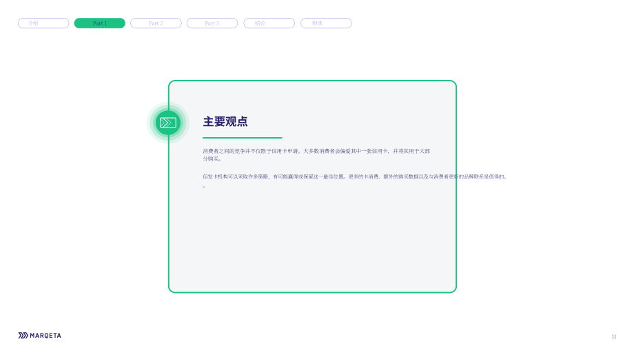Select the 主要观点 heading
The image size is (634, 357).
(225, 121)
